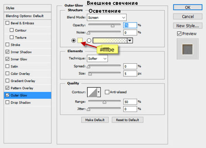Toggle the Preview checkbox
206x148 pixels.
pyautogui.click(x=179, y=34)
